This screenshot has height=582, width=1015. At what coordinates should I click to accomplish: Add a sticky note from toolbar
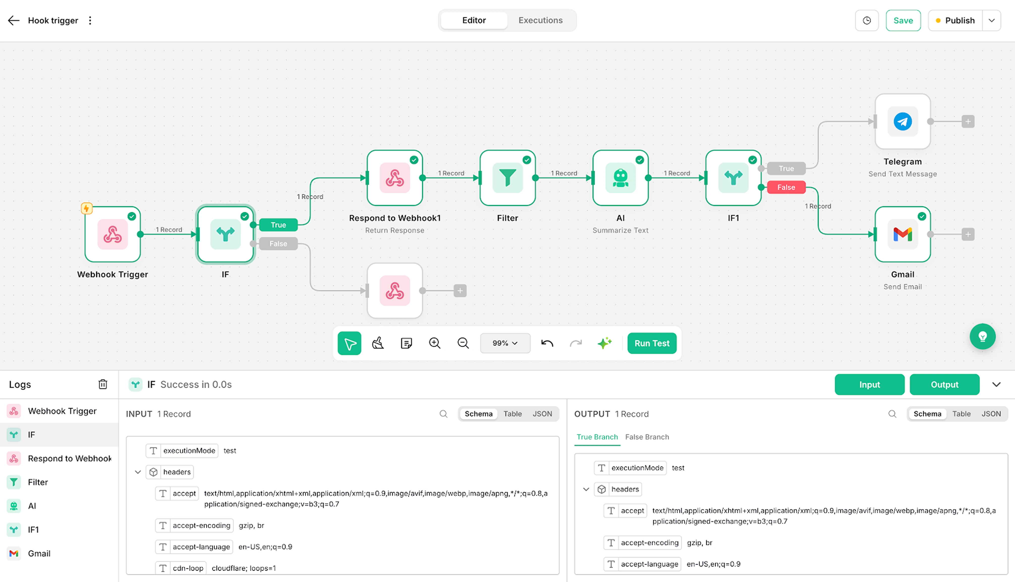(406, 343)
